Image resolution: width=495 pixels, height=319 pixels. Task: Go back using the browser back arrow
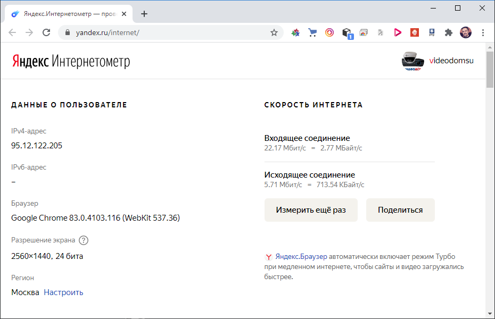(x=12, y=32)
